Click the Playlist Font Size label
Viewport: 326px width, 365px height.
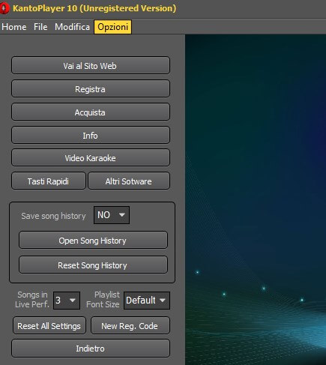click(x=103, y=300)
